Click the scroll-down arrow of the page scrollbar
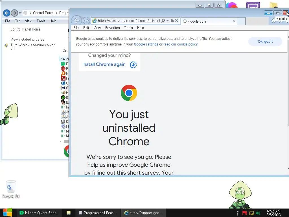Image resolution: width=289 pixels, height=217 pixels. point(288,168)
